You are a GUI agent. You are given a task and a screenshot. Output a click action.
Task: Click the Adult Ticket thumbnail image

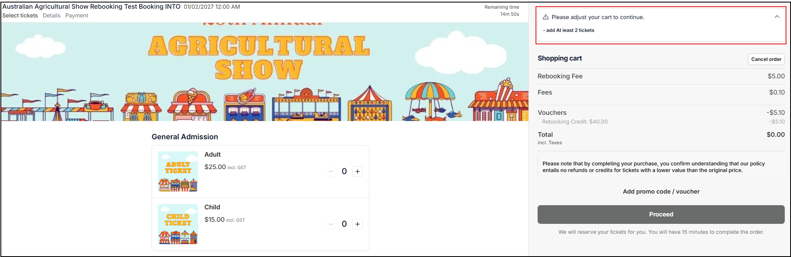point(178,171)
